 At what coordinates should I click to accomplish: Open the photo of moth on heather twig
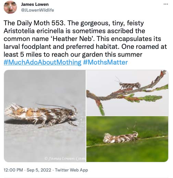pos(127,93)
